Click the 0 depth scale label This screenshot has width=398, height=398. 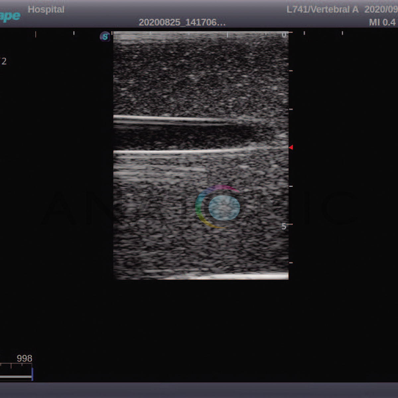[284, 35]
